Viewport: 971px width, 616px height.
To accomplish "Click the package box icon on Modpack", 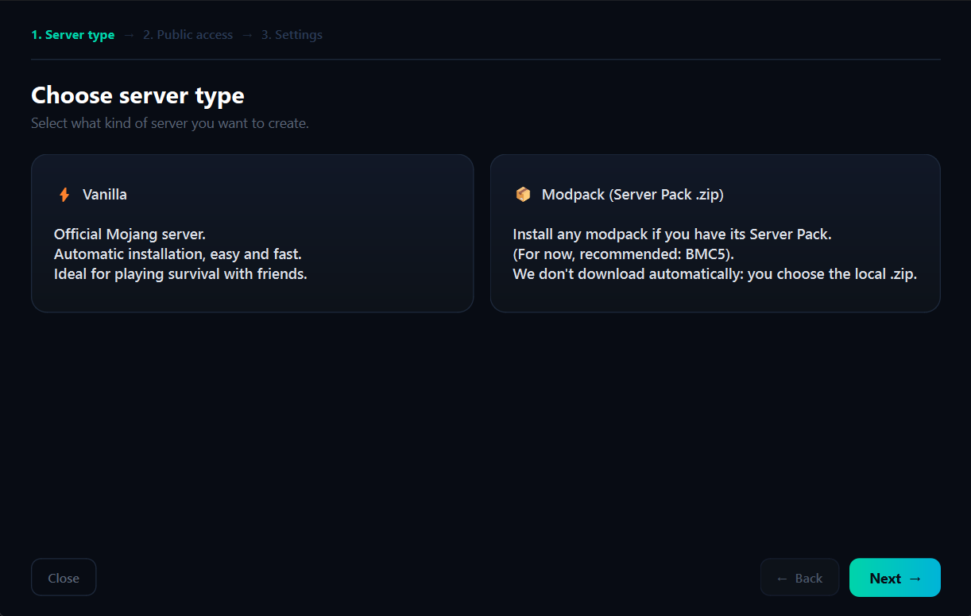I will click(523, 195).
